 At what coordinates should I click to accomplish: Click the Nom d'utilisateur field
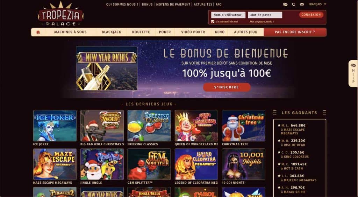[228, 15]
